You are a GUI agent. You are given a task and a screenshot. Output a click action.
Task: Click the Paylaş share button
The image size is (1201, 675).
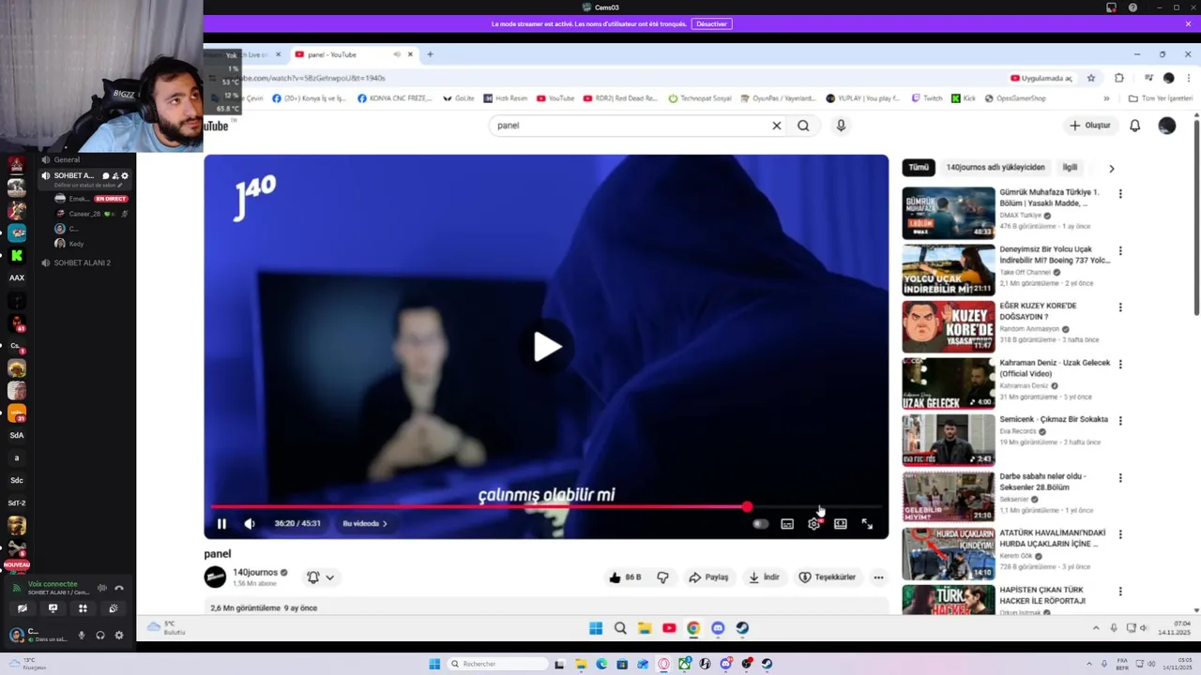click(708, 577)
